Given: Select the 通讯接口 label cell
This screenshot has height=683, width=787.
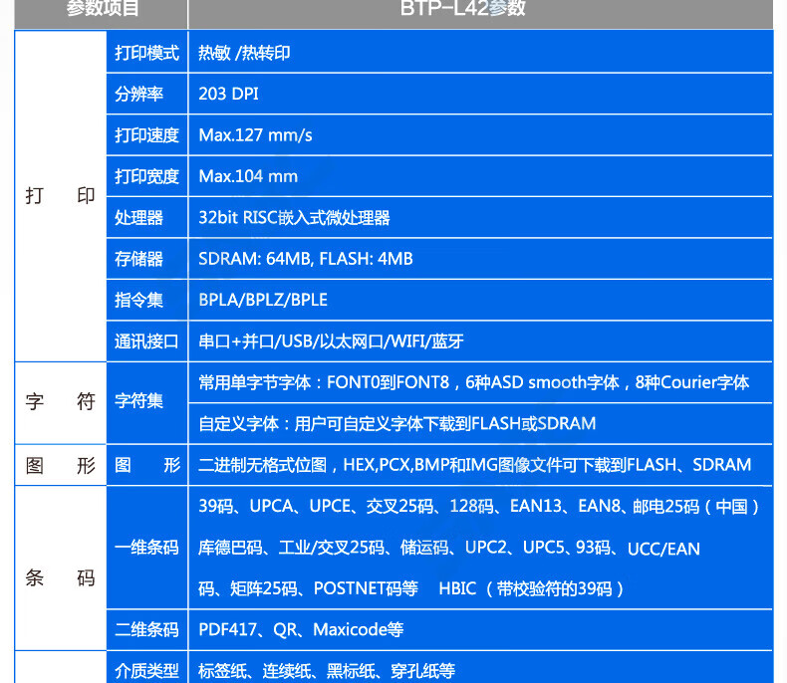Looking at the screenshot, I should (146, 341).
